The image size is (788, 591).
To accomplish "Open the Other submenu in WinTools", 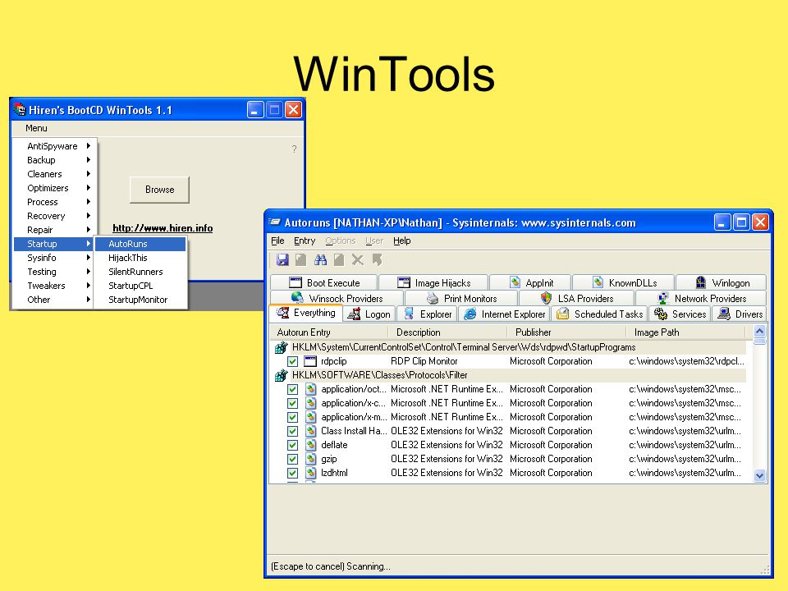I will click(x=54, y=300).
